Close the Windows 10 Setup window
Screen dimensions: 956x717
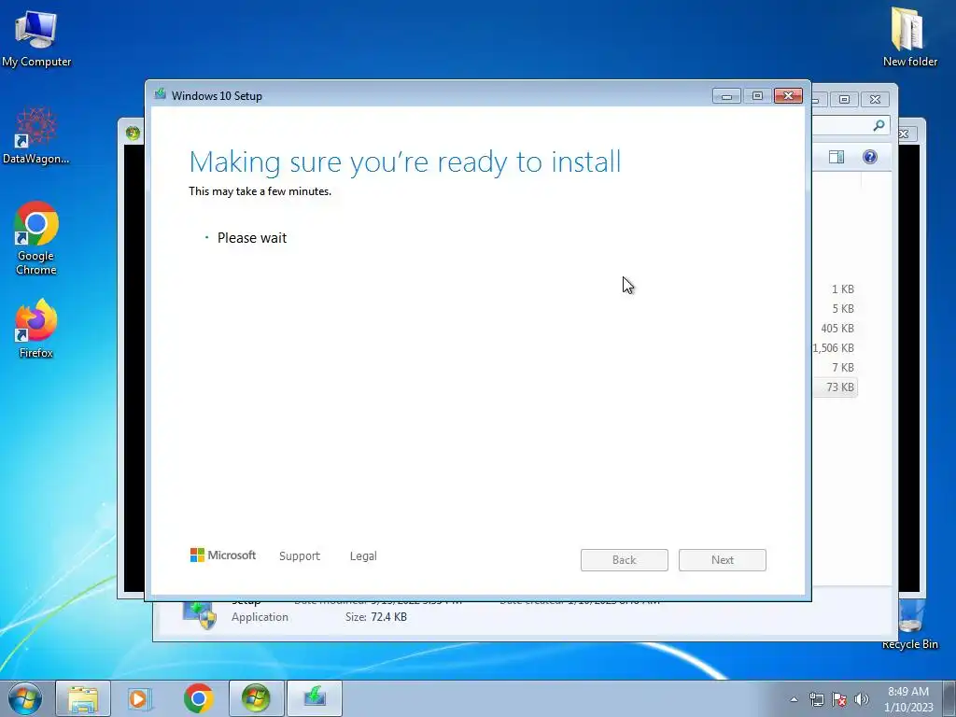(788, 96)
